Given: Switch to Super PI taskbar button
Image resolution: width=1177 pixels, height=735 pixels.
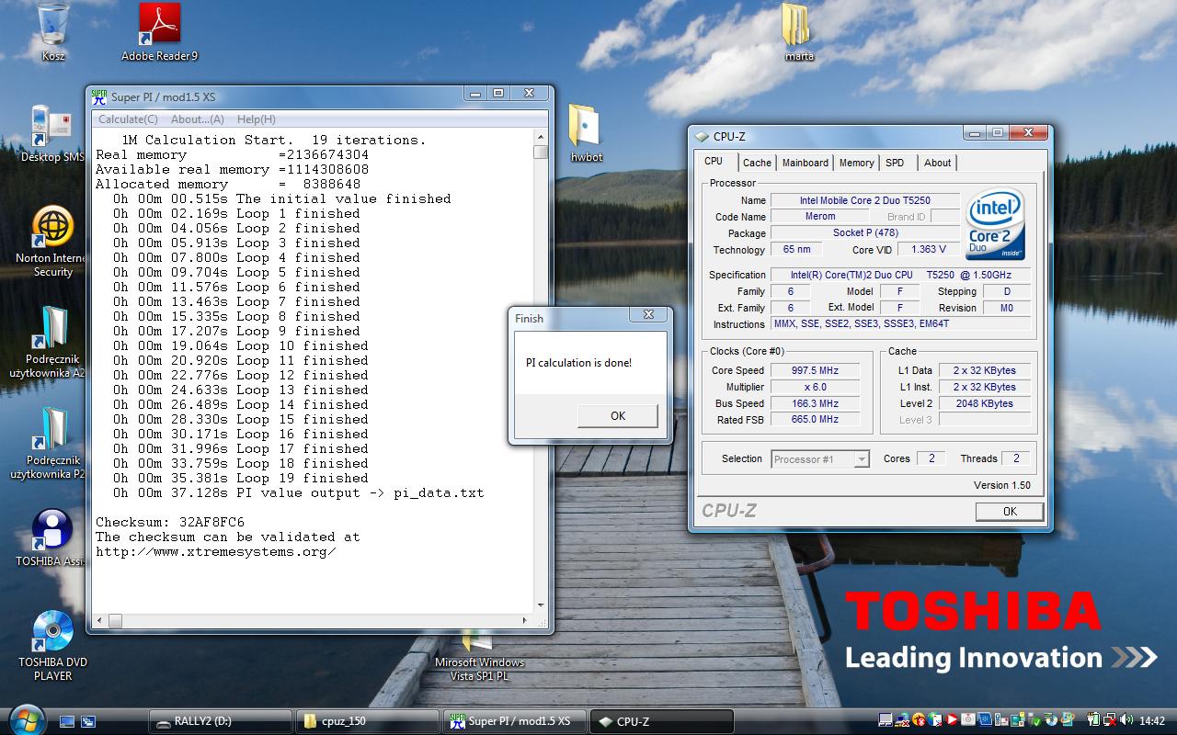Looking at the screenshot, I should tap(514, 721).
